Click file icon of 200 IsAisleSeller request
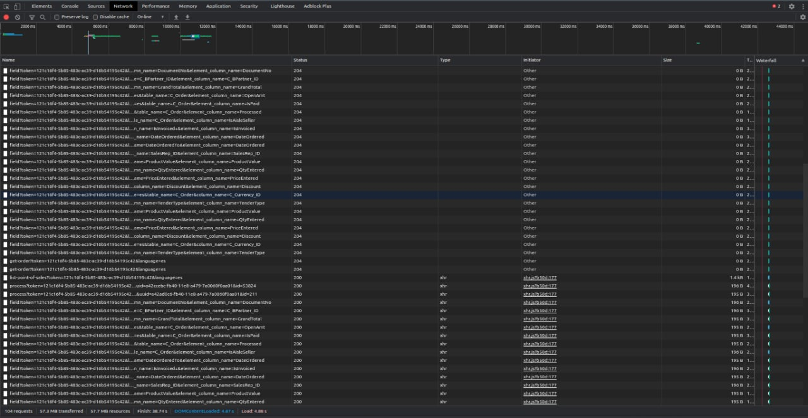 tap(6, 352)
